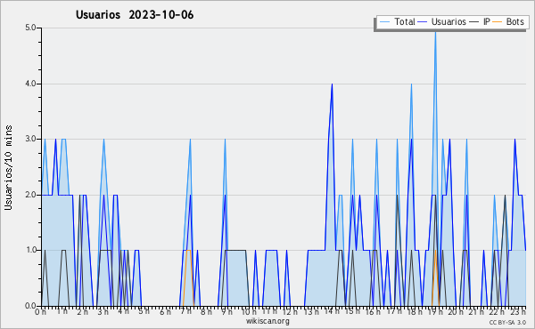Click the y-axis label 'Usuarios/10 mins'
This screenshot has width=535, height=329.
[8, 167]
